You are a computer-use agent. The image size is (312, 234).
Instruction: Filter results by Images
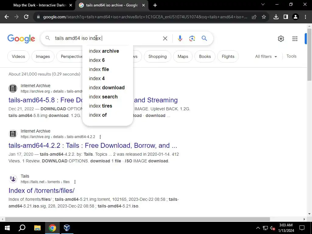43,56
